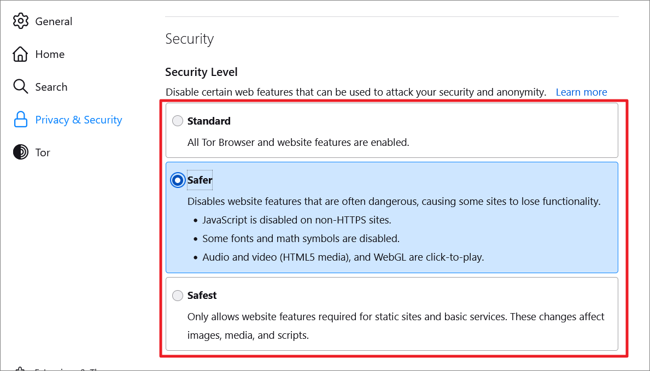Select the Safer security level radio button
The image size is (650, 371).
pyautogui.click(x=178, y=180)
